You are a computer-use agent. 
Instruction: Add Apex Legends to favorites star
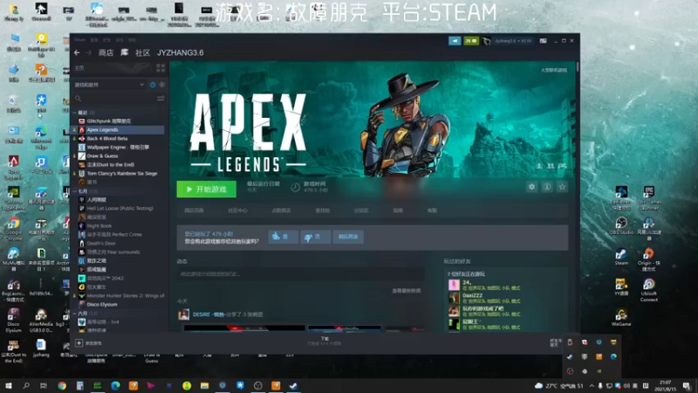562,187
